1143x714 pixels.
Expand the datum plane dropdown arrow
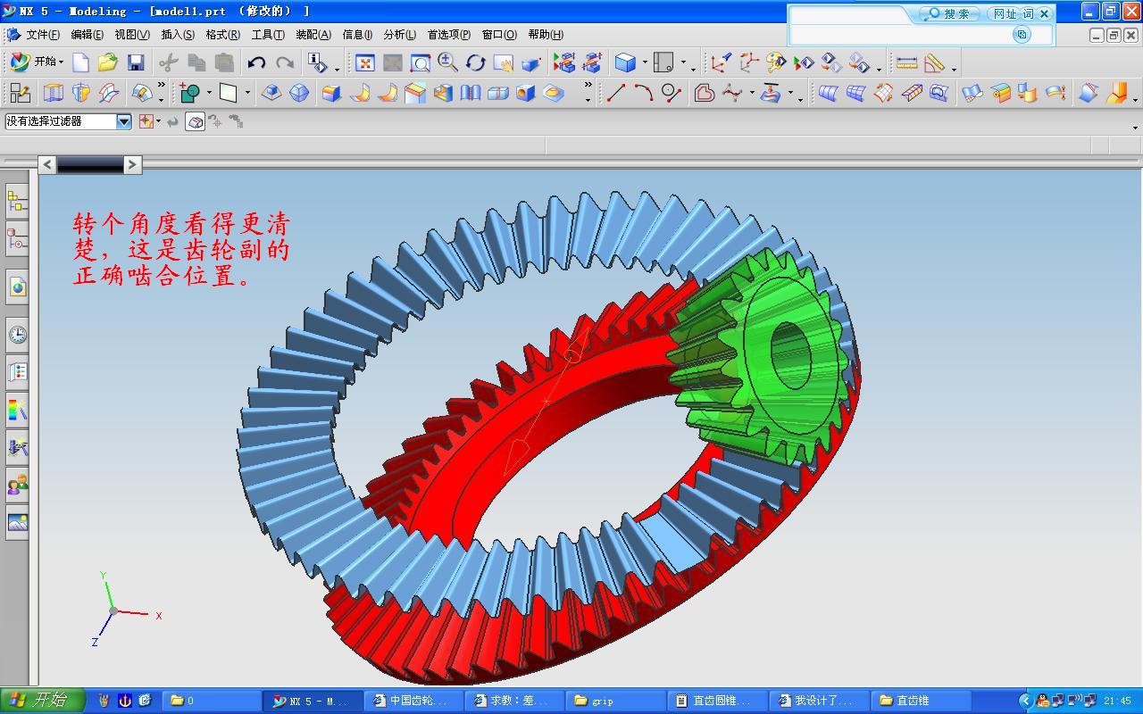tap(247, 93)
